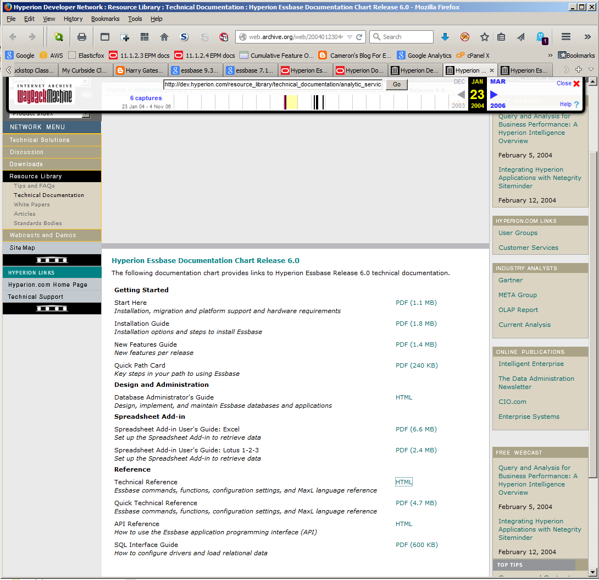Open the Gartner industry analyst link
599x580 pixels.
511,280
